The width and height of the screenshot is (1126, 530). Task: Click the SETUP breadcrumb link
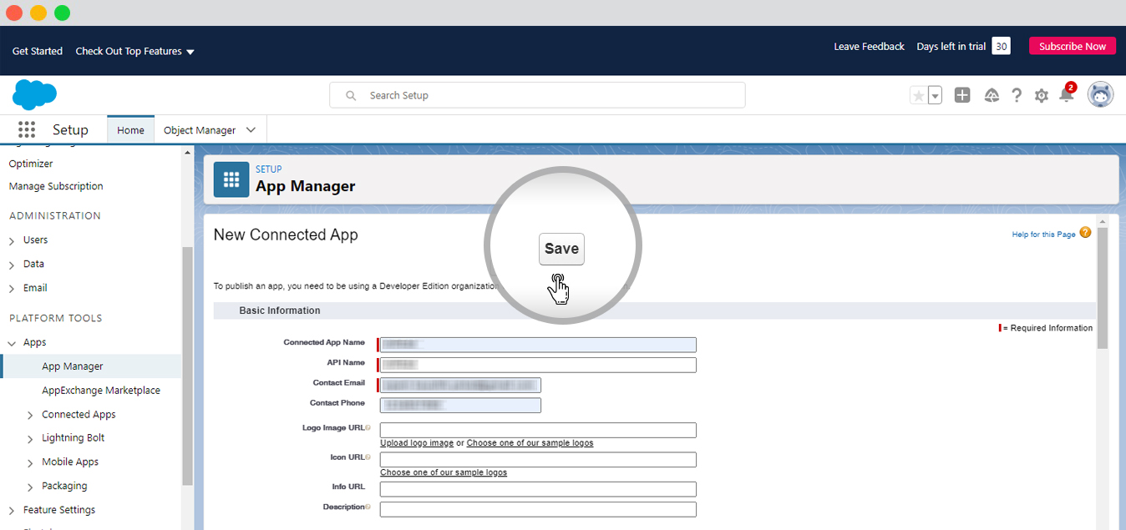pos(269,169)
